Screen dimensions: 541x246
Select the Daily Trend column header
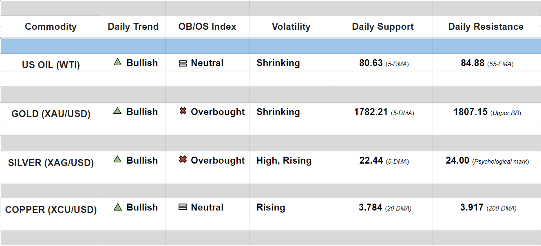pyautogui.click(x=133, y=27)
